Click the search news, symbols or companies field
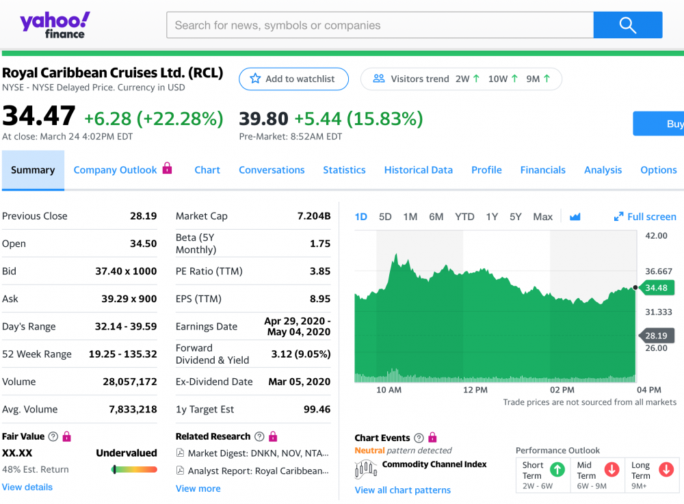This screenshot has width=684, height=504. tap(380, 25)
